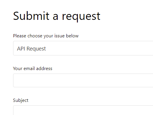Open the issue type dropdown showing API Request

pyautogui.click(x=83, y=48)
